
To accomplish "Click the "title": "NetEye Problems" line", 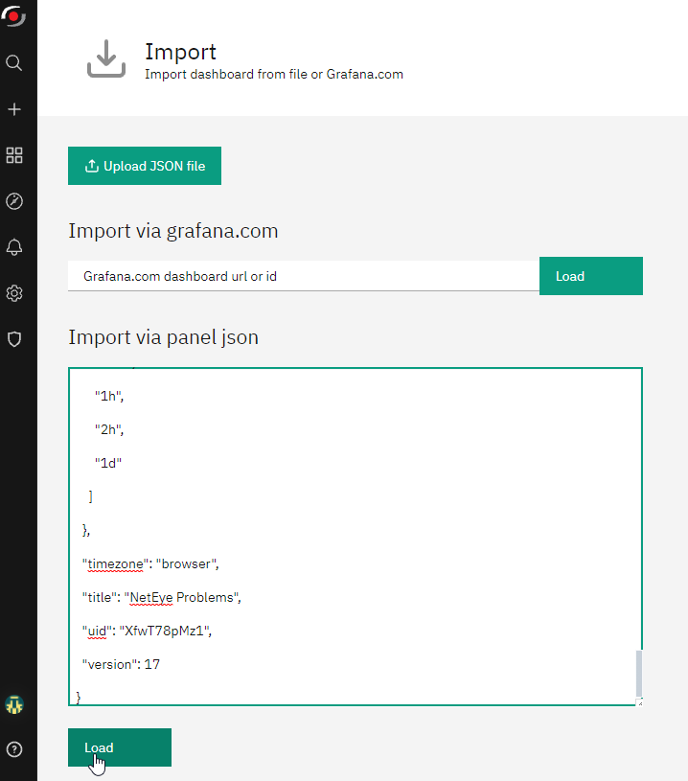I will (161, 597).
